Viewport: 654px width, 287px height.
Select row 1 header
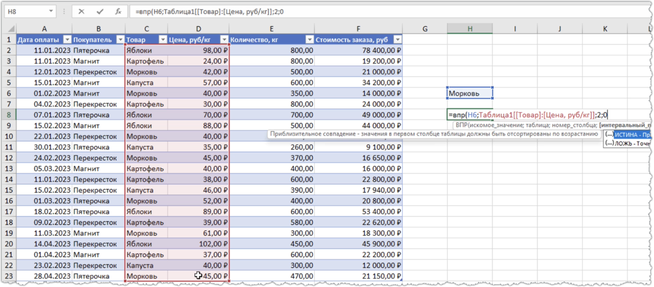click(x=9, y=40)
